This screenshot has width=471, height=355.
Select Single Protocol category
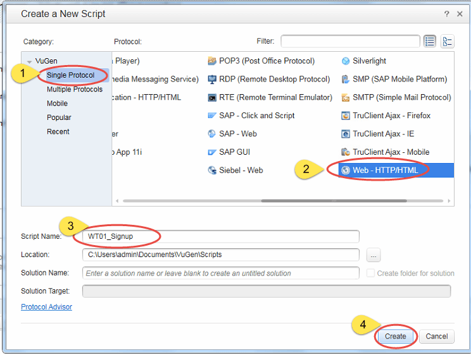(x=70, y=76)
